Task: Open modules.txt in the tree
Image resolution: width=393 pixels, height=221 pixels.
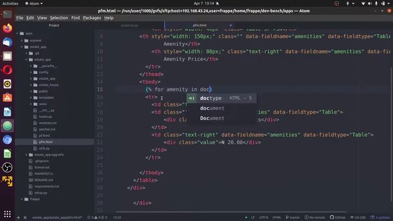Action: click(x=48, y=123)
